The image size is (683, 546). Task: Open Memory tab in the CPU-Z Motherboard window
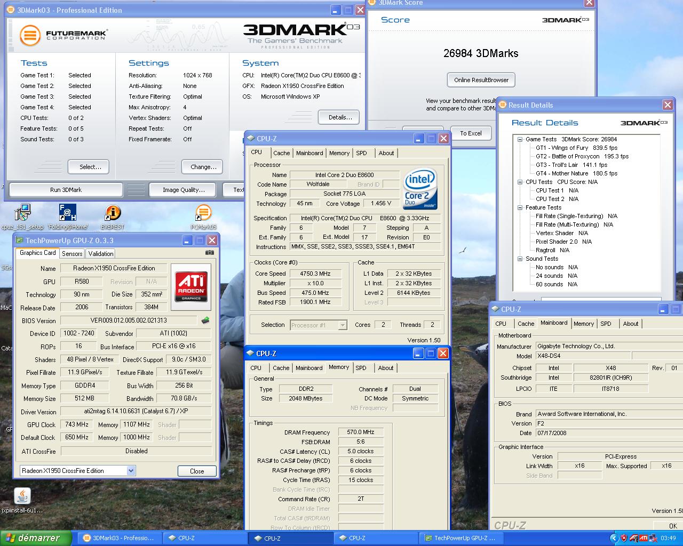pos(584,324)
